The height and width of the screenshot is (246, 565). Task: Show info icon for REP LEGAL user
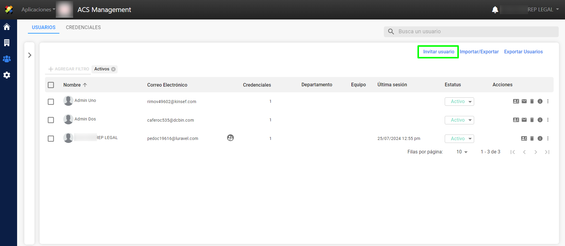click(540, 138)
